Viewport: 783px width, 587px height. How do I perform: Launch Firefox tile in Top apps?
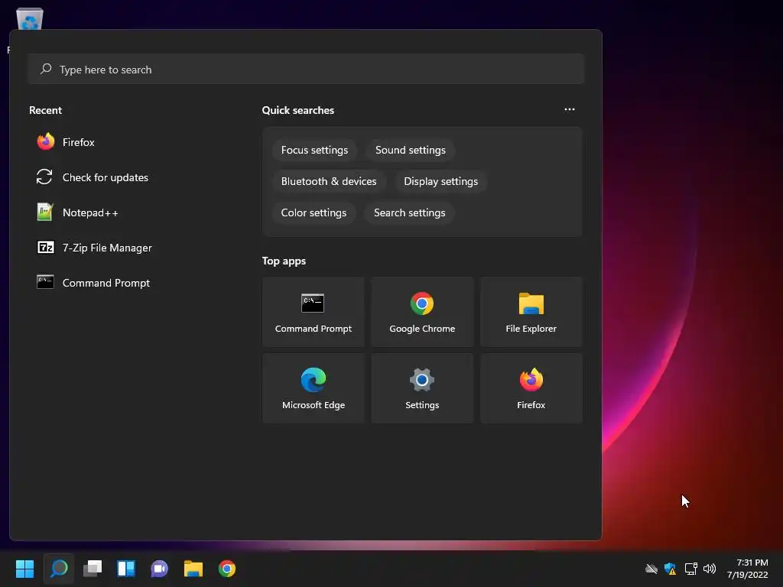coord(531,388)
